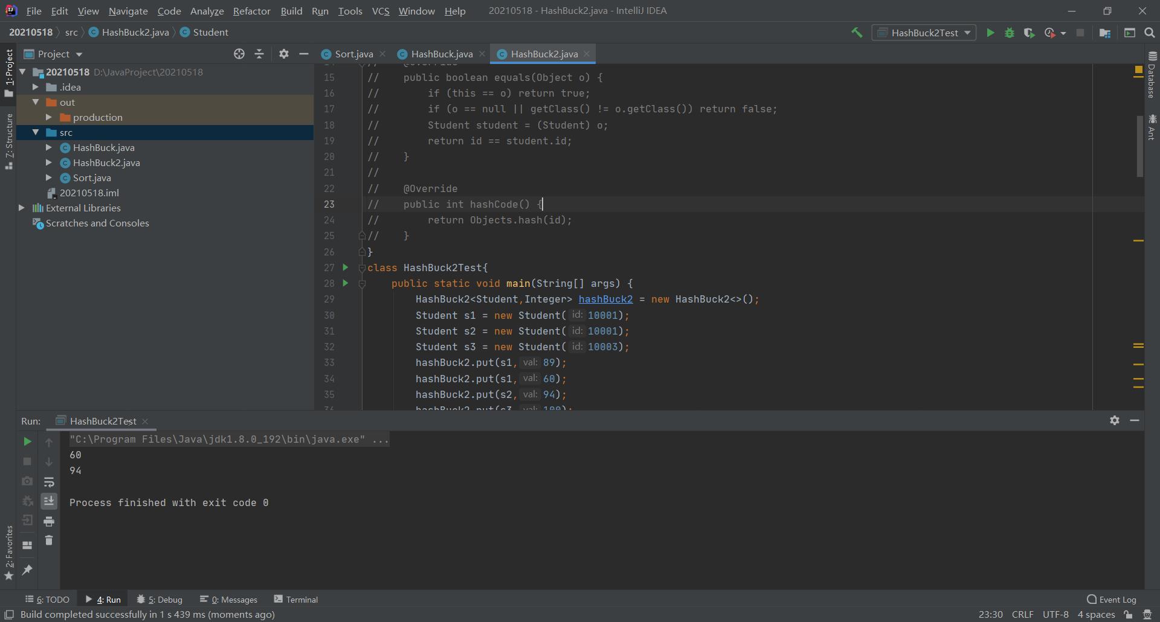The image size is (1160, 622).
Task: Clear console with trash icon
Action: [x=49, y=540]
